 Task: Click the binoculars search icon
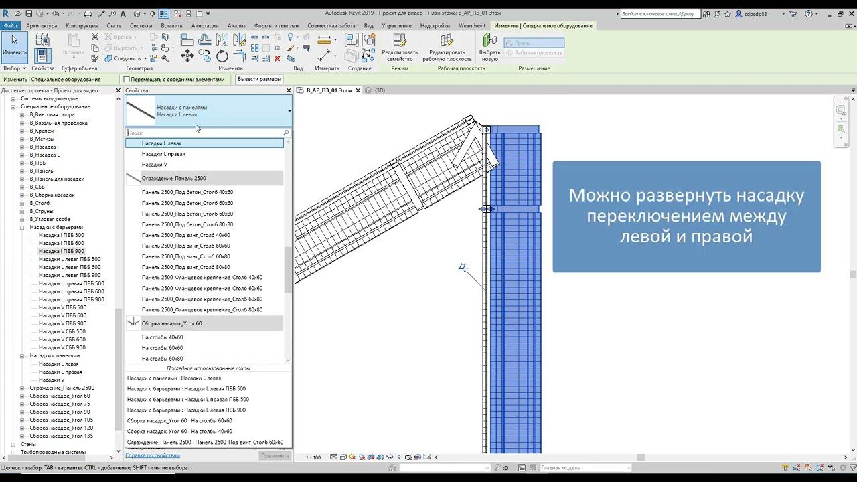pos(707,13)
